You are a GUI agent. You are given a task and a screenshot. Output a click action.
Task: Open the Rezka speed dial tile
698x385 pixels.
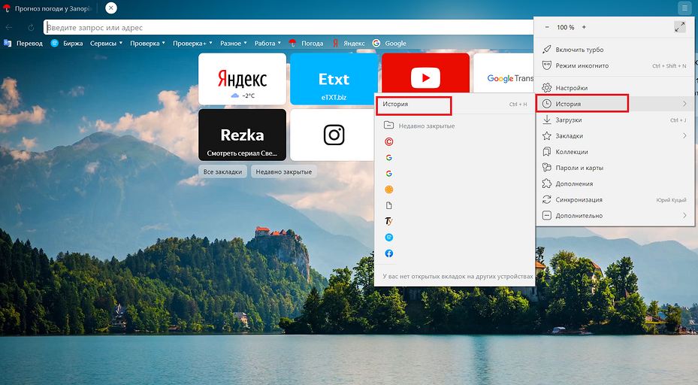[x=242, y=135]
